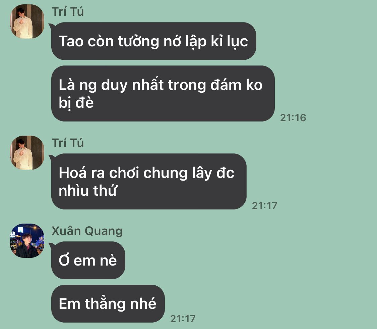Click the 21:17 timestamp after Trí Tú's message
This screenshot has height=329, width=377.
264,206
